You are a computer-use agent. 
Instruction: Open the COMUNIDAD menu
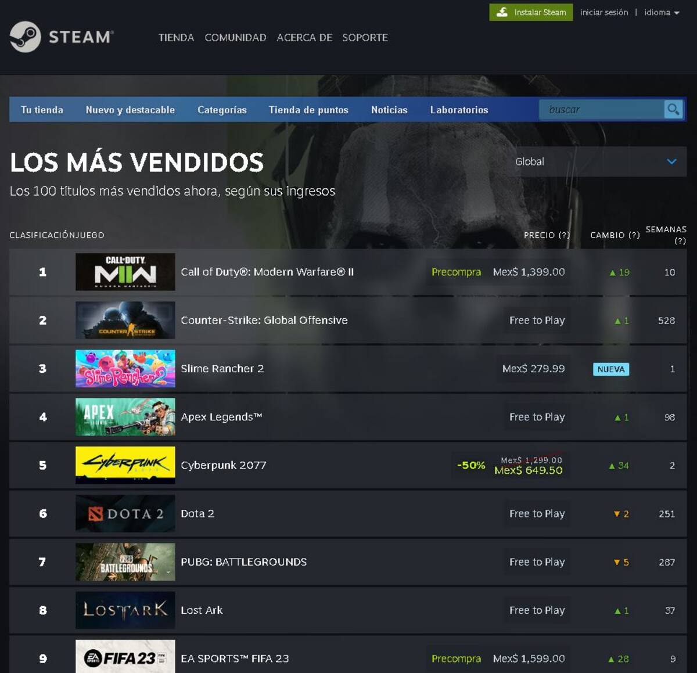pos(235,37)
